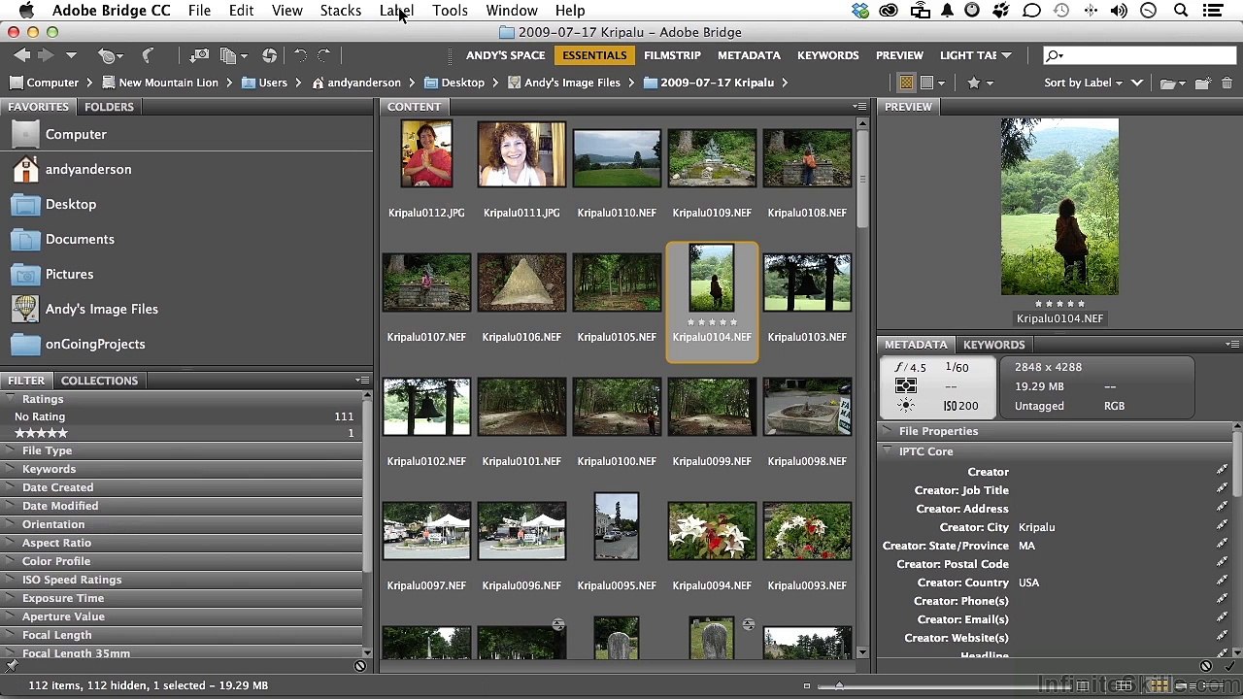Switch to ANDY'S SPACE workspace
Screen dimensions: 1243x699
(505, 55)
